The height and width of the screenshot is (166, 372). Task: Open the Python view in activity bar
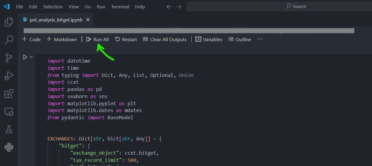[9, 147]
